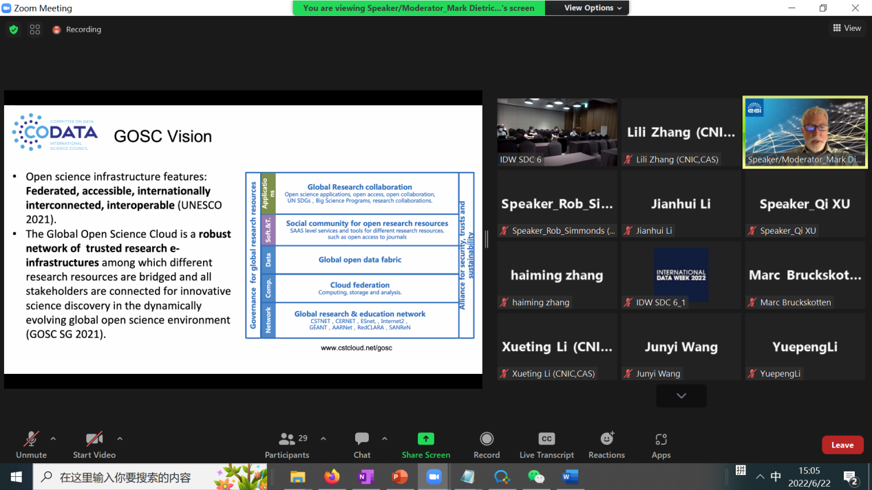Start Video with the camera toggle

(94, 445)
